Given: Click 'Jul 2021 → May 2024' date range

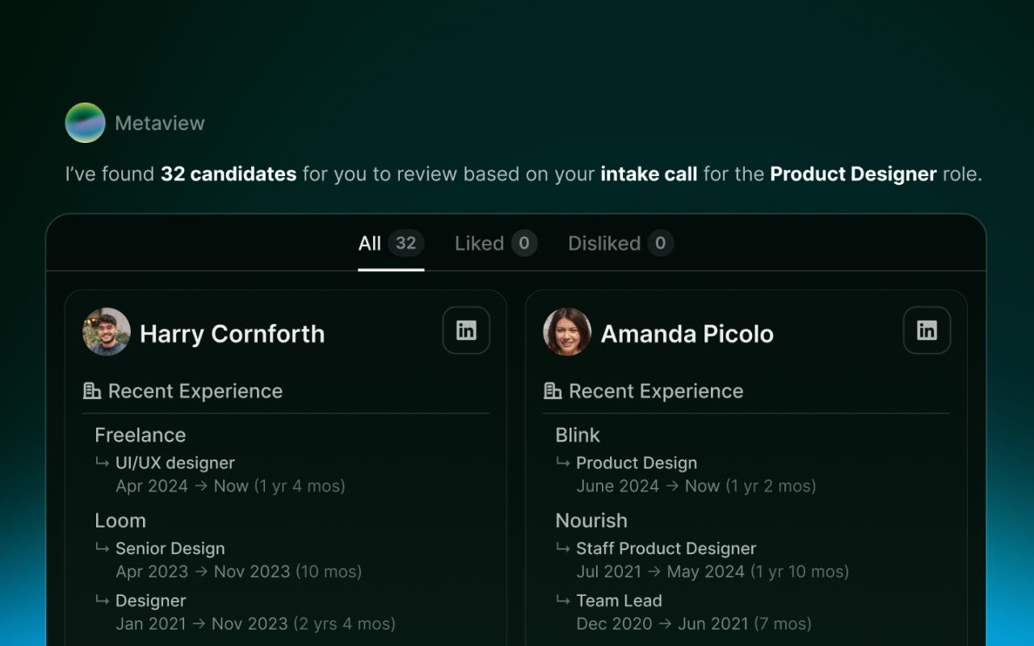Looking at the screenshot, I should click(661, 572).
